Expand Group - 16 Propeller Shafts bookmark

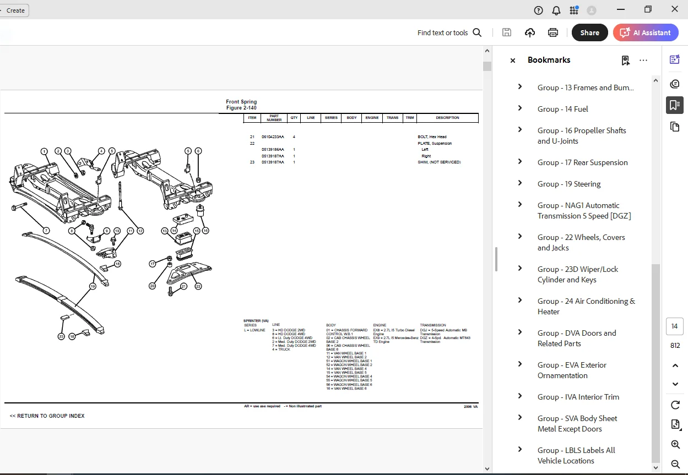(519, 129)
